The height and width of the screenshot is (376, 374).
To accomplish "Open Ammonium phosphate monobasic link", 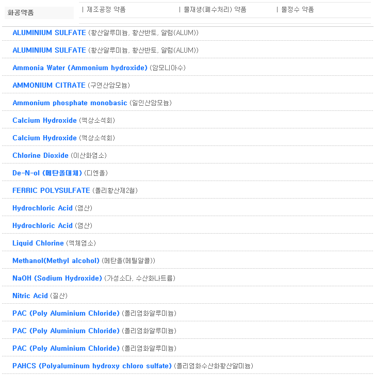I will [70, 103].
